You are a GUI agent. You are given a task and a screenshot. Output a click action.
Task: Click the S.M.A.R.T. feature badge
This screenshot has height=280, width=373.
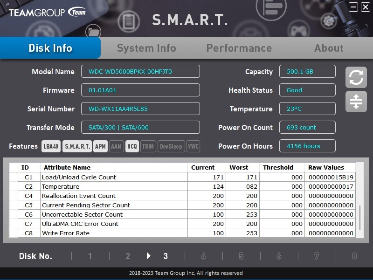[77, 146]
